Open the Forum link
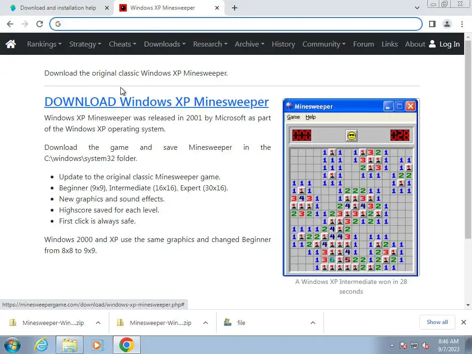472x354 pixels. [x=363, y=44]
